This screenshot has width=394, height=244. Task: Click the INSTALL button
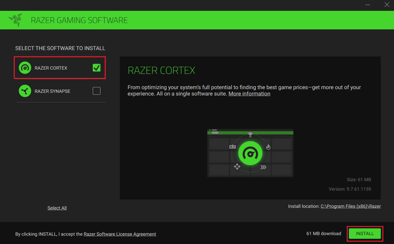click(365, 233)
